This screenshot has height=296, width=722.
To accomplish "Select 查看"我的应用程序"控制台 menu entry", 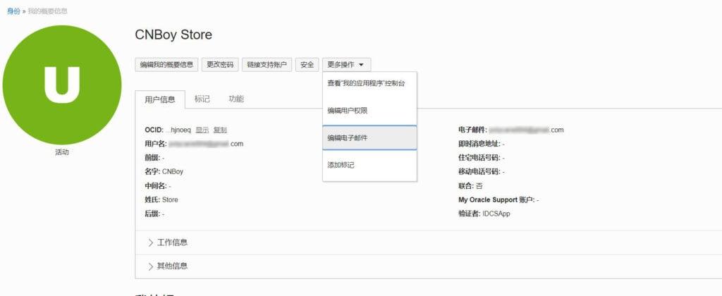I will click(369, 84).
